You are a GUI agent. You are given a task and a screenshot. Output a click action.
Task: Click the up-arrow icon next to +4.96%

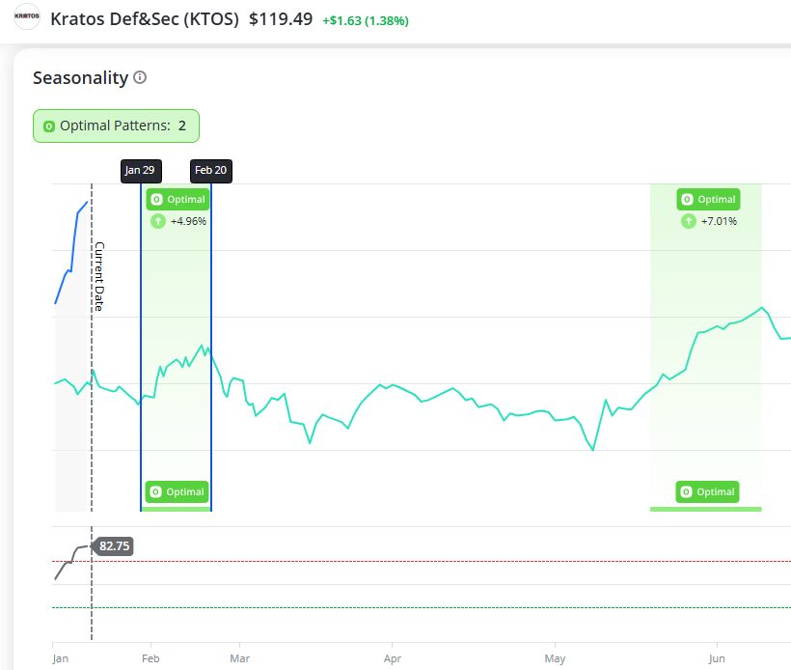(158, 221)
